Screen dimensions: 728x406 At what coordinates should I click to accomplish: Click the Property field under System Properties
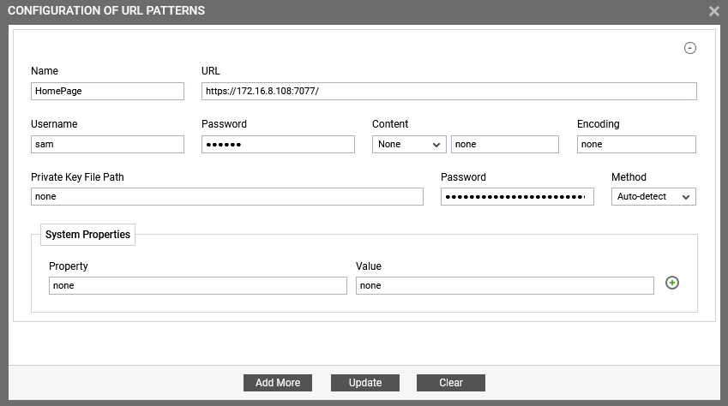coord(198,286)
